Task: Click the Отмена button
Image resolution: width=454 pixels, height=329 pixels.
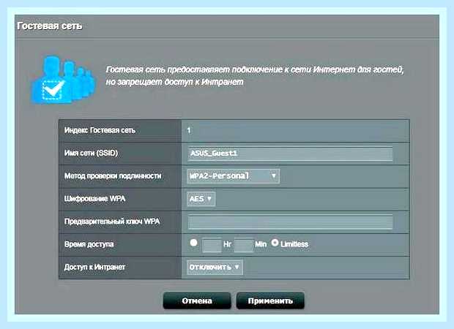Action: 197,300
